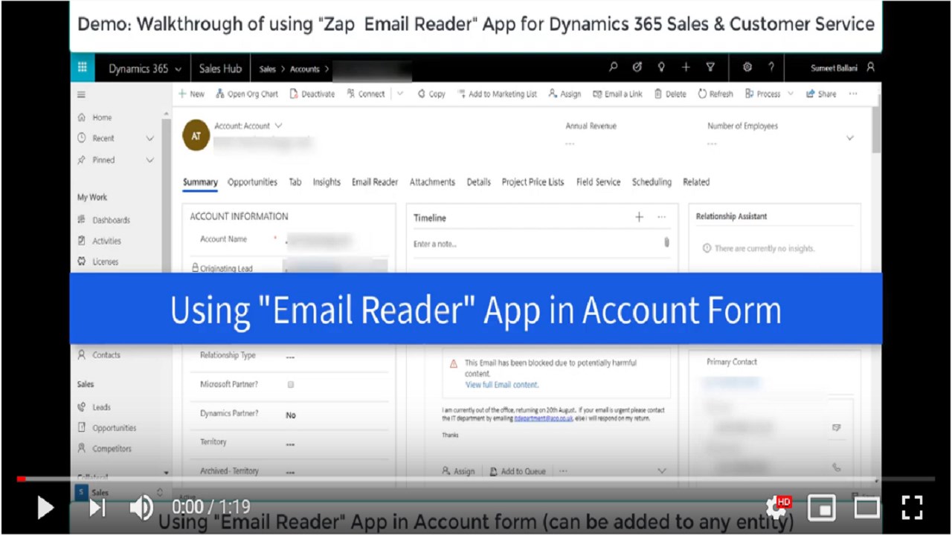The image size is (952, 535).
Task: Open Dynamics 365 app switcher dropdown
Action: click(x=178, y=69)
